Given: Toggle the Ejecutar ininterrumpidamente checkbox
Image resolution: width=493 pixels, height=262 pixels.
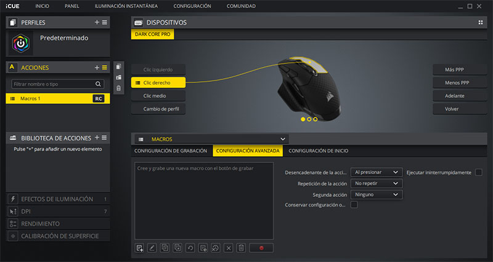Looking at the screenshot, I should [x=479, y=172].
